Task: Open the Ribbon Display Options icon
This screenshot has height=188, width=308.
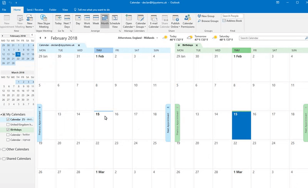Action: click(x=278, y=3)
